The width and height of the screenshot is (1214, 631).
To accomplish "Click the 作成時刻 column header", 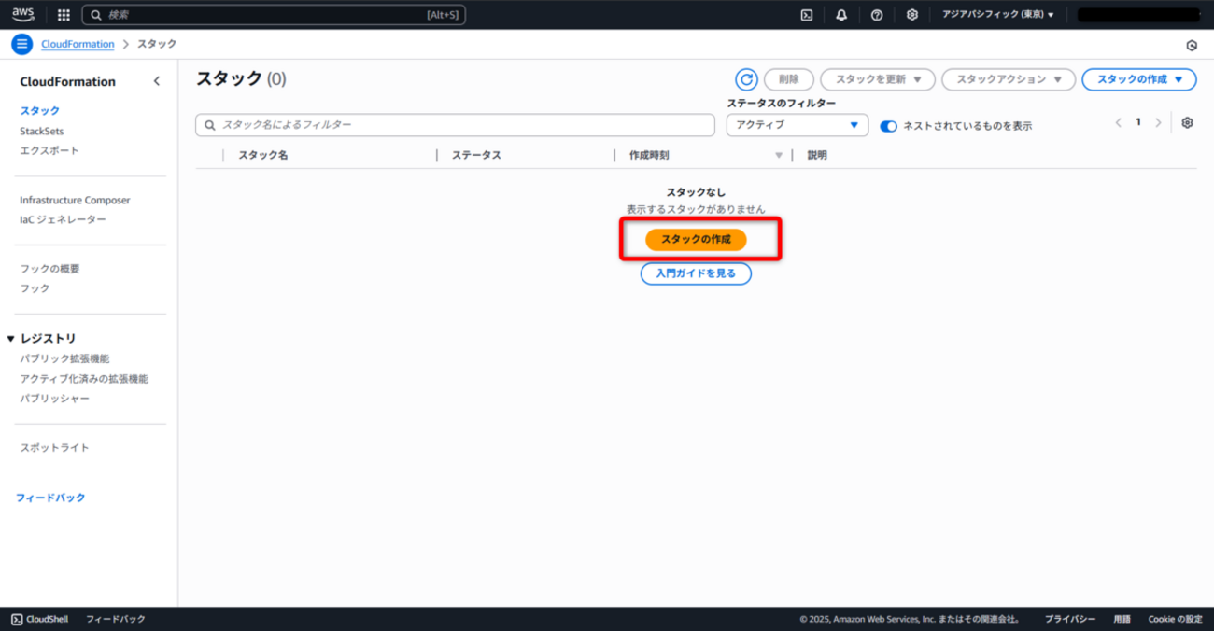I will pyautogui.click(x=649, y=156).
